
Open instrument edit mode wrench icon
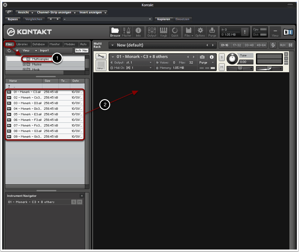pyautogui.click(x=101, y=56)
